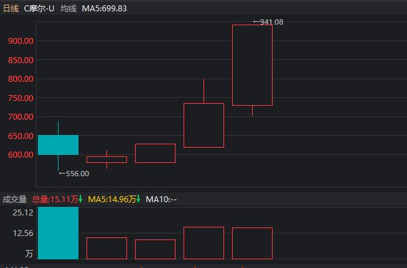Select the small second red candlestick
The height and width of the screenshot is (268, 407).
click(x=106, y=159)
